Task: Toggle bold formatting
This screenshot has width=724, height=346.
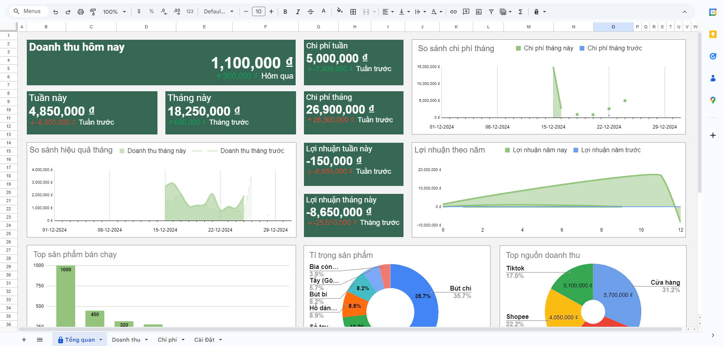Action: tap(285, 12)
